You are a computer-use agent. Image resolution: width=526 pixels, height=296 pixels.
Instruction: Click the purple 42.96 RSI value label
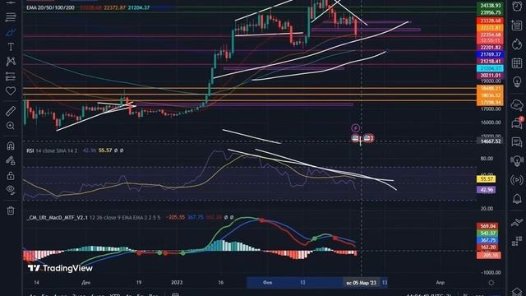pyautogui.click(x=487, y=190)
